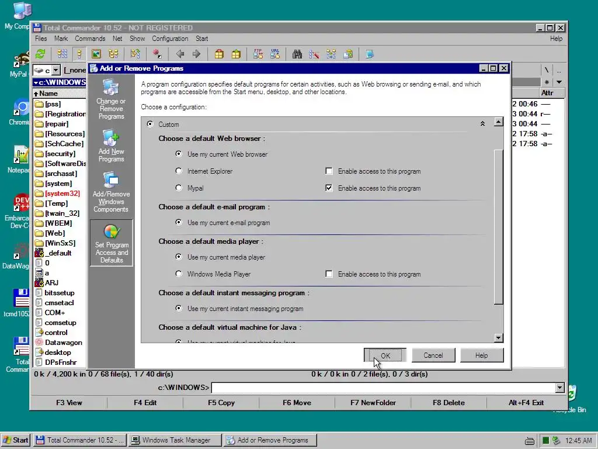Click the configuration list scroll-down arrow
598x449 pixels.
pos(499,338)
